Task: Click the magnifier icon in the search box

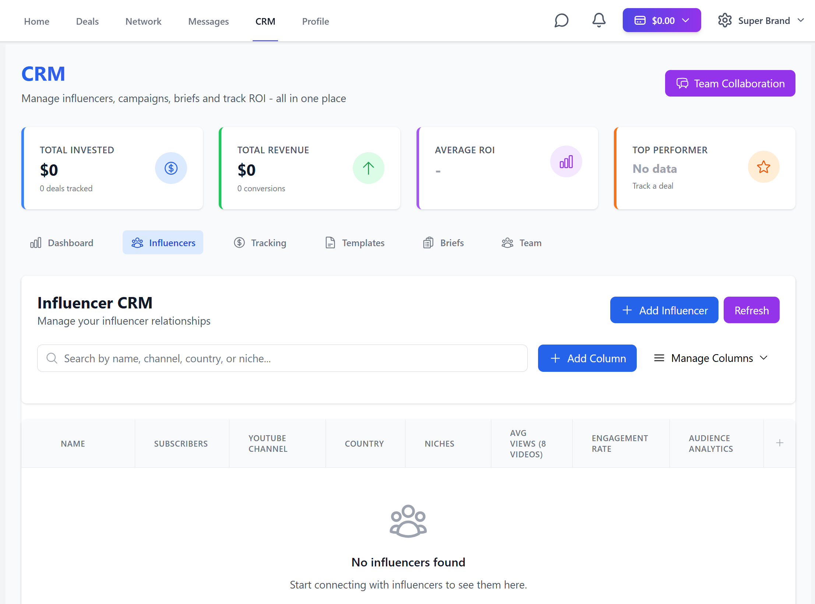Action: [x=52, y=358]
